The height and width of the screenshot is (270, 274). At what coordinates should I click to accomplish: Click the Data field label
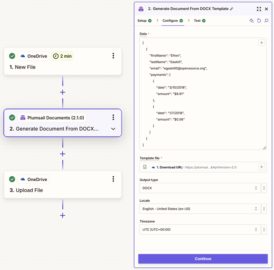tap(143, 34)
